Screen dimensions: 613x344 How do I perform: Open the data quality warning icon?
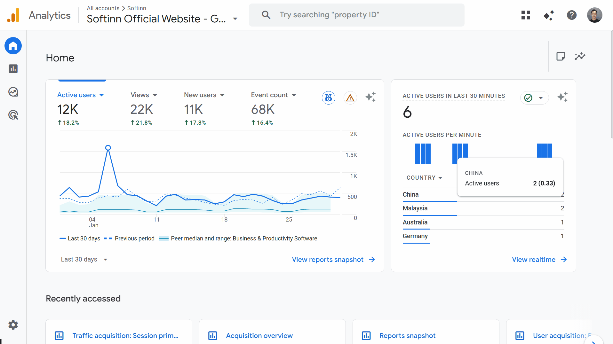pos(350,98)
